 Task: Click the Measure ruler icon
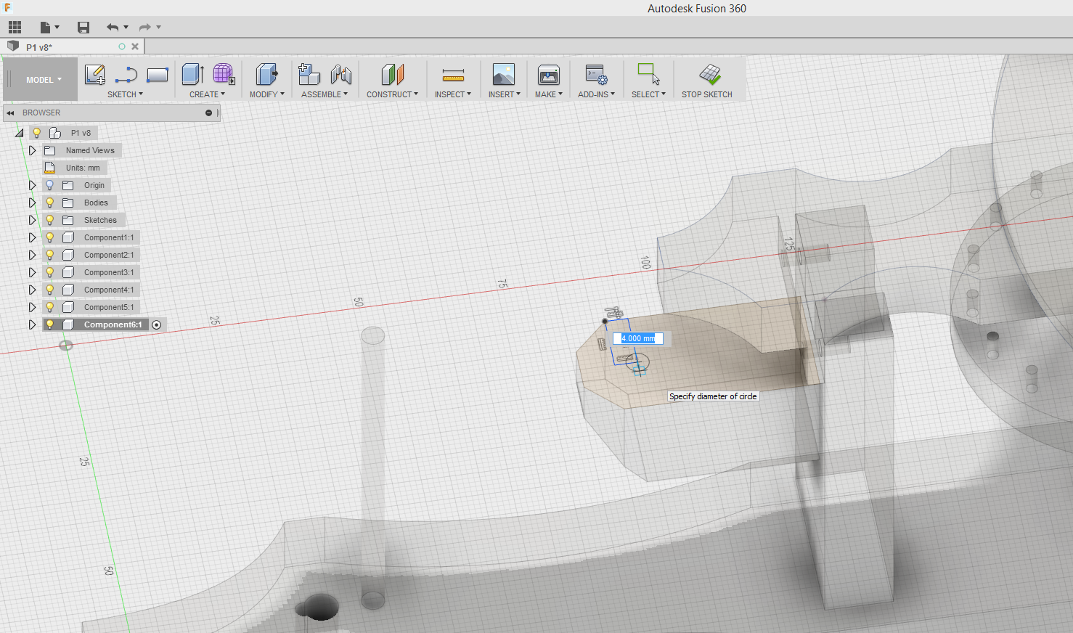(453, 74)
